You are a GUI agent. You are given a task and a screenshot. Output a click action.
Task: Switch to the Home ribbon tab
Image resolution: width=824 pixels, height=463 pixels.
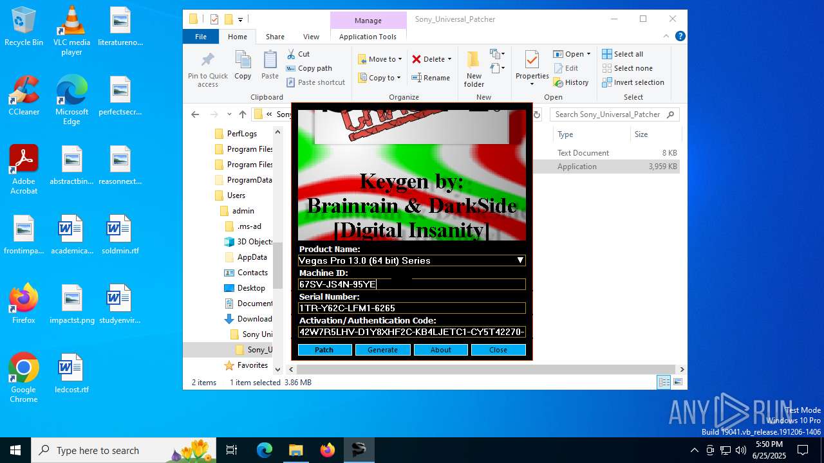tap(237, 37)
